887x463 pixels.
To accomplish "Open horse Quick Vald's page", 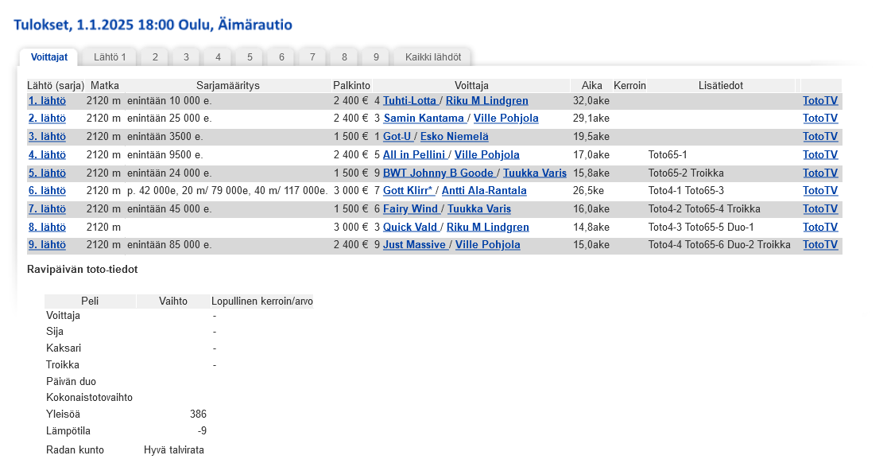I will click(410, 228).
